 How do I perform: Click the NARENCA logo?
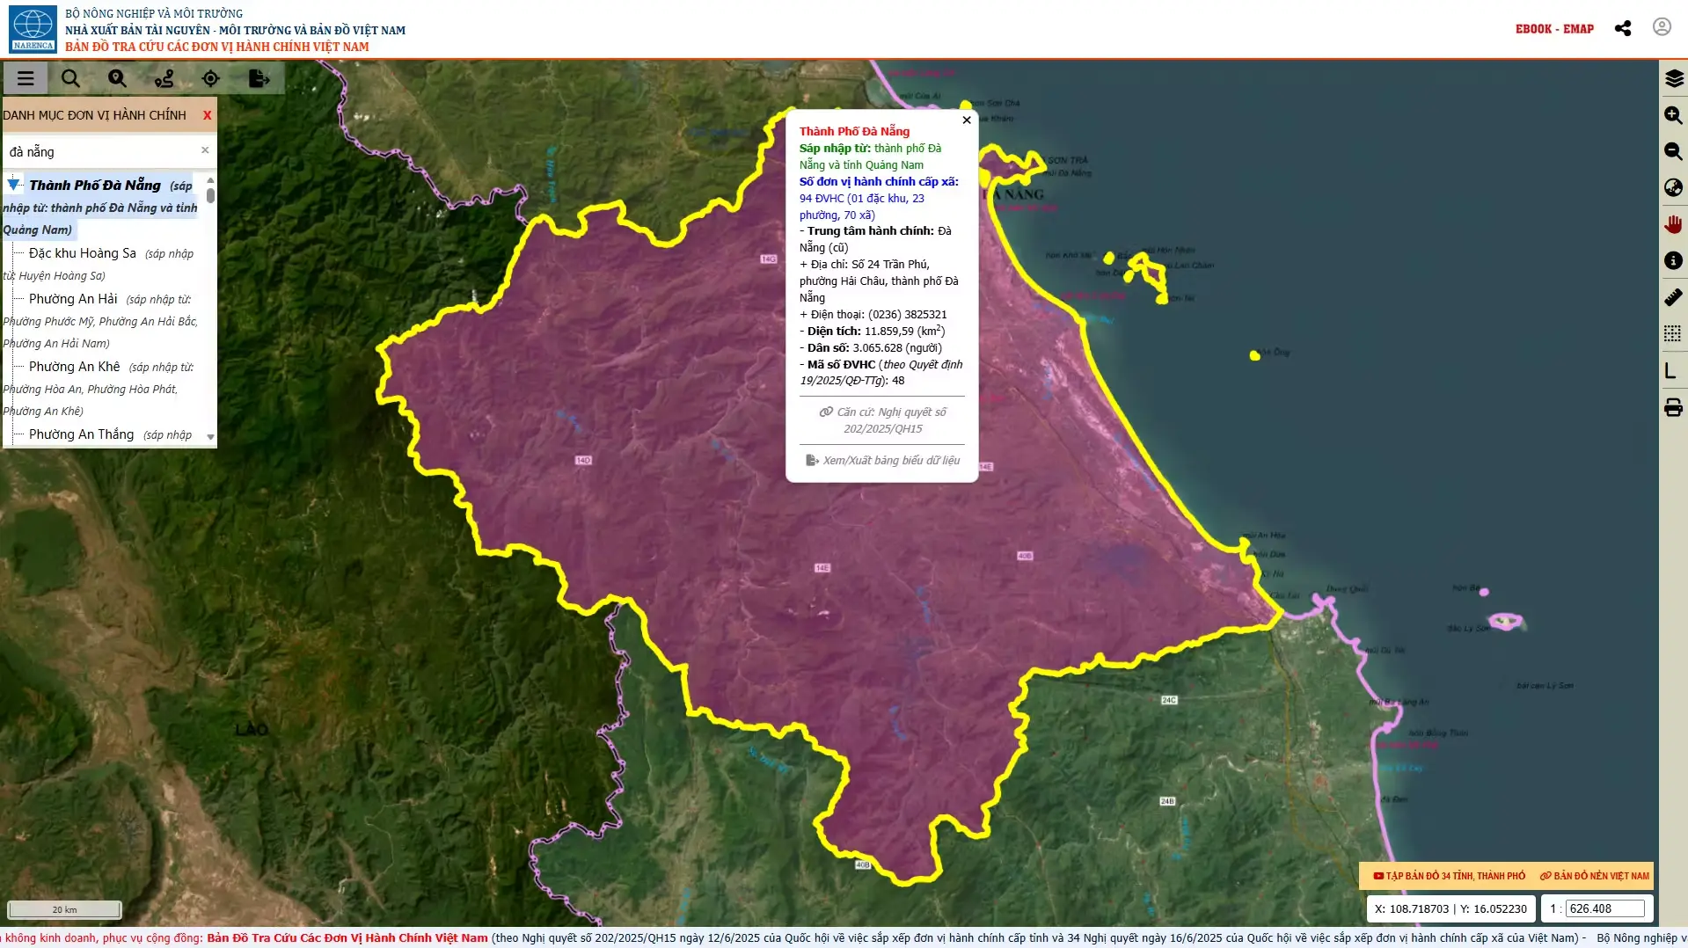[33, 29]
